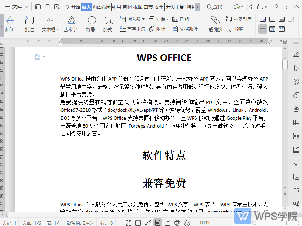The height and width of the screenshot is (226, 302).
Task: Switch to web layout globe view
Action: (x=177, y=223)
